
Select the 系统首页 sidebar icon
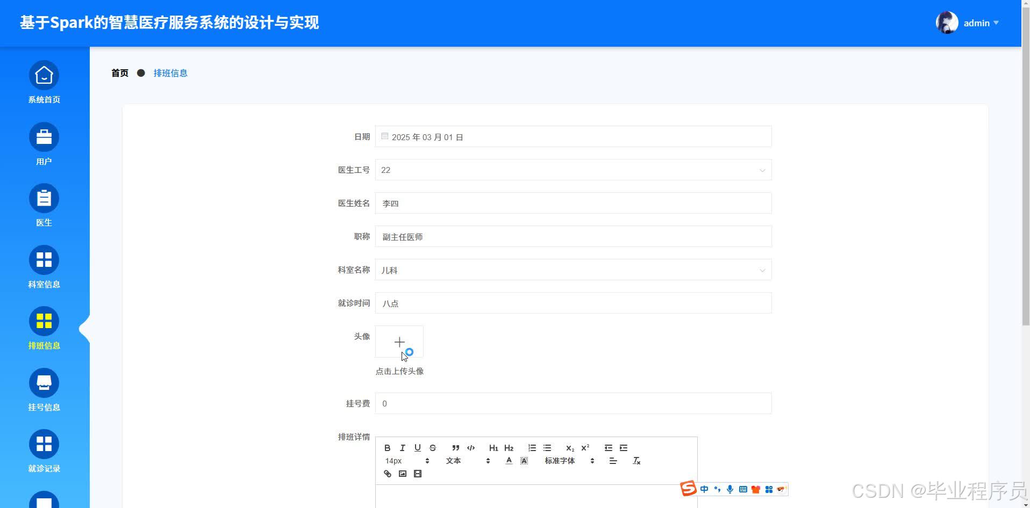point(44,82)
